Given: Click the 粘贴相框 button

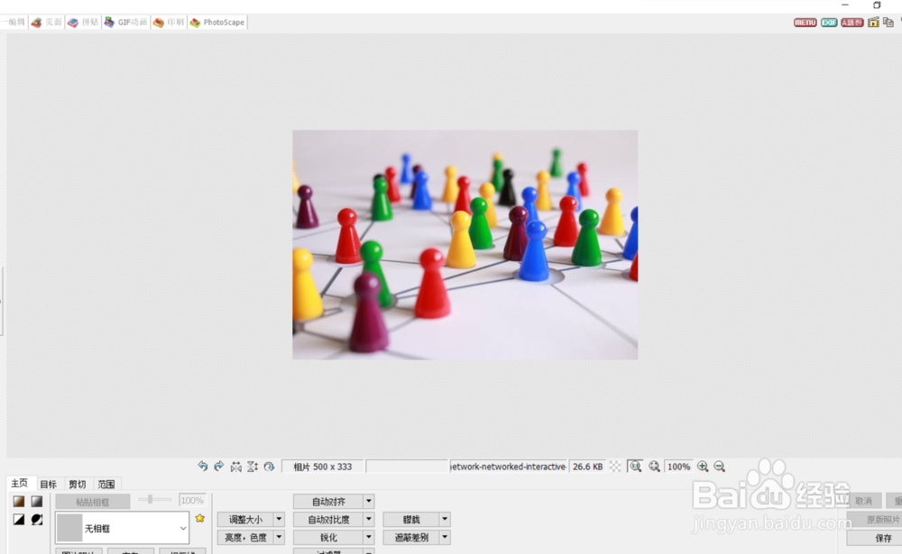Looking at the screenshot, I should pos(93,502).
